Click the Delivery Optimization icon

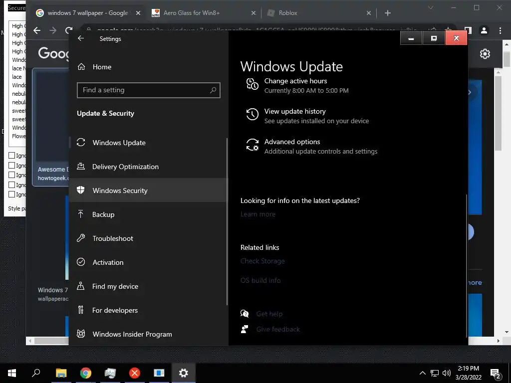(81, 166)
